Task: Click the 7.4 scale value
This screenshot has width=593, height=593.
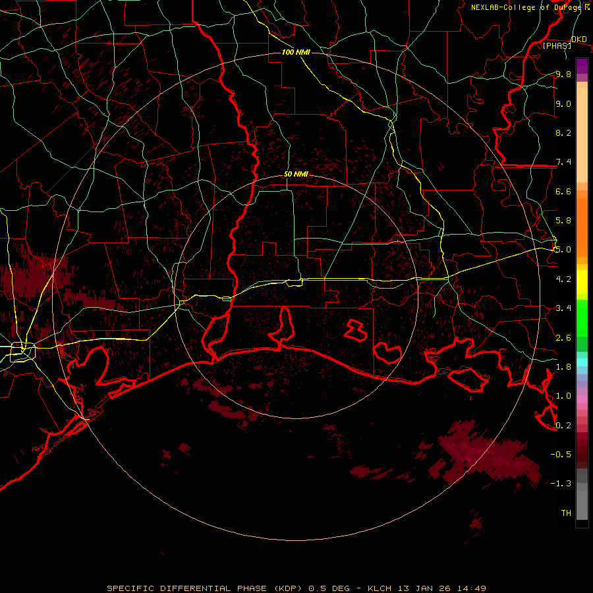Action: point(563,162)
